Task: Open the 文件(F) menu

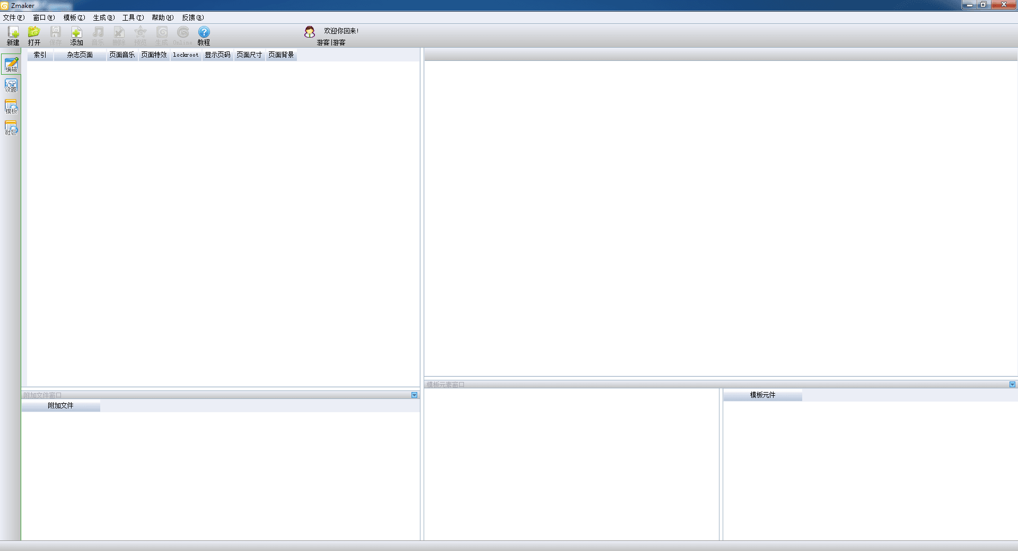Action: (14, 17)
